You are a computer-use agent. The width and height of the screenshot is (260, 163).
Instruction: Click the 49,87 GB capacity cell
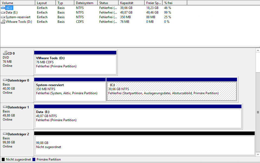pyautogui.click(x=126, y=12)
